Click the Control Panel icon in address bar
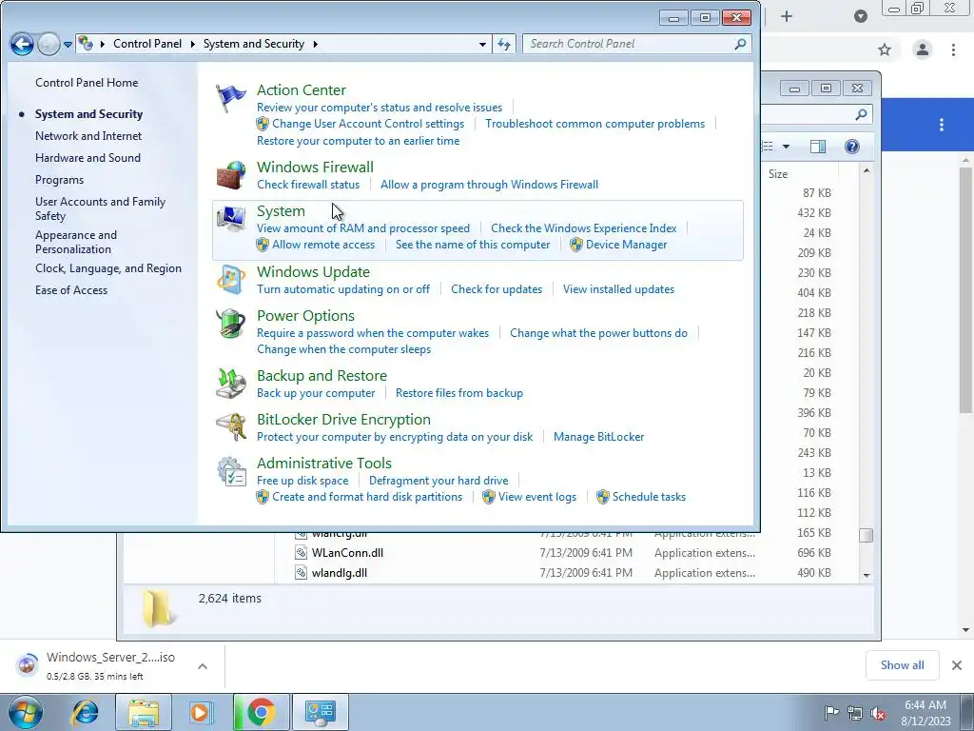Viewport: 974px width, 731px height. (x=86, y=44)
